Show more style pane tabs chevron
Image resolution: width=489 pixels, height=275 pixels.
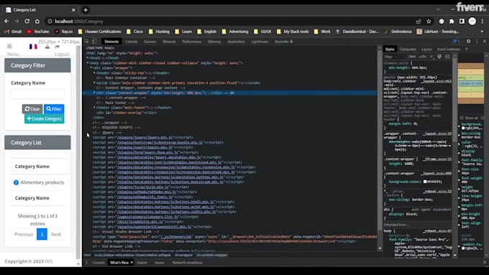tap(467, 50)
